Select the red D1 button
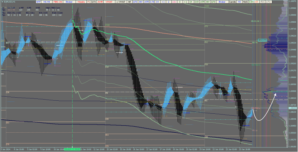The width and height of the screenshot is (298, 152). [257, 2]
